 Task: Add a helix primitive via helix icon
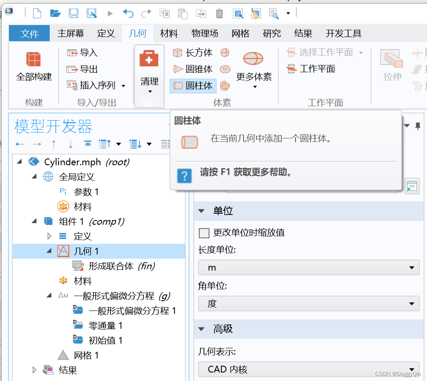pos(225,86)
